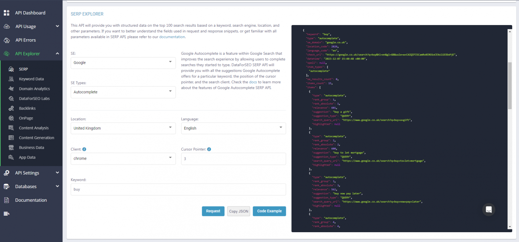Click the Cursor Pointer info icon
This screenshot has height=242, width=519.
pyautogui.click(x=209, y=149)
